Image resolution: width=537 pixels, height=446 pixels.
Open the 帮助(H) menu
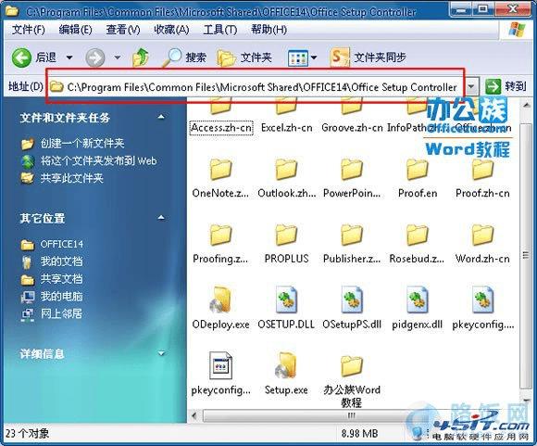[268, 30]
